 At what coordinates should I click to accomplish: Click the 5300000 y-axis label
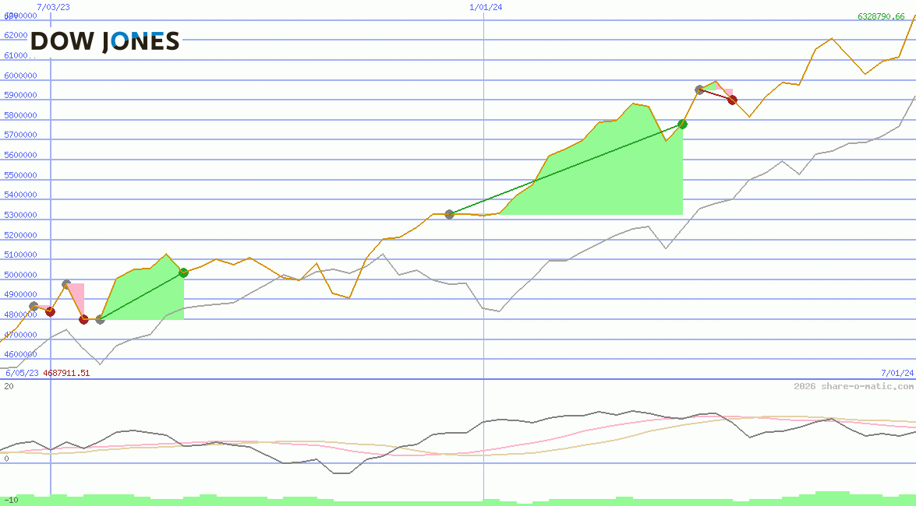[x=20, y=215]
